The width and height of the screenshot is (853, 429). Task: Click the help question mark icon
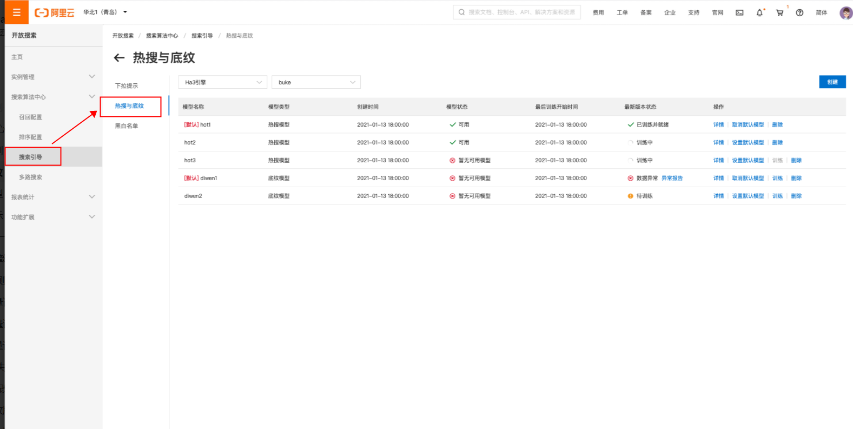click(799, 12)
